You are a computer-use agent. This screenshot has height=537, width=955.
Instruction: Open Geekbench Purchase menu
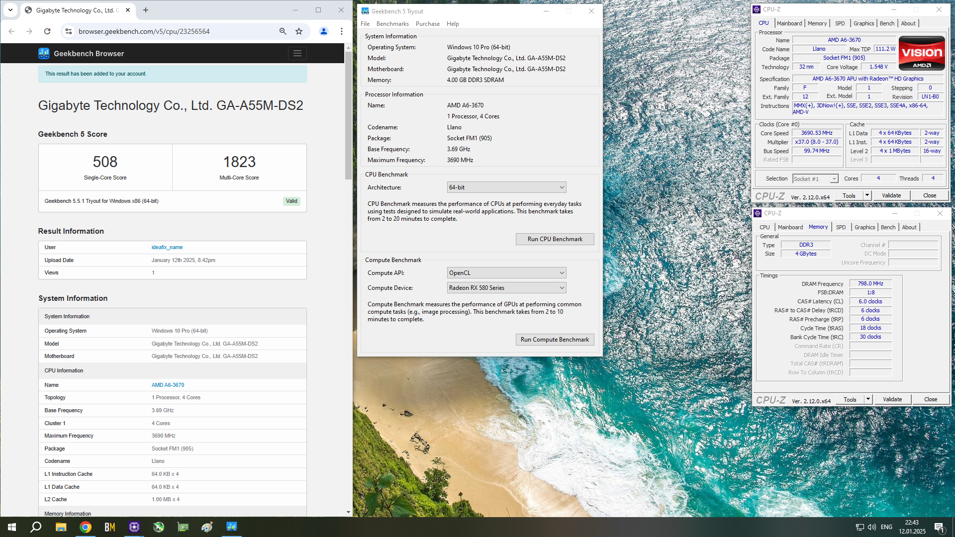pos(428,24)
